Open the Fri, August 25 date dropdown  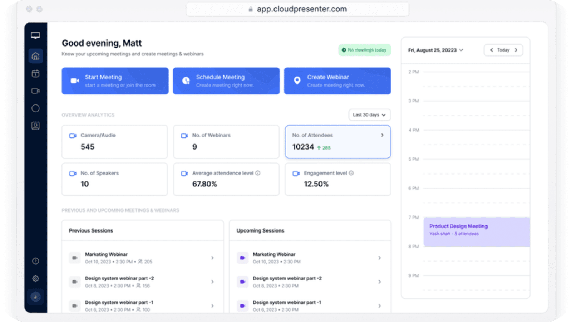(435, 50)
